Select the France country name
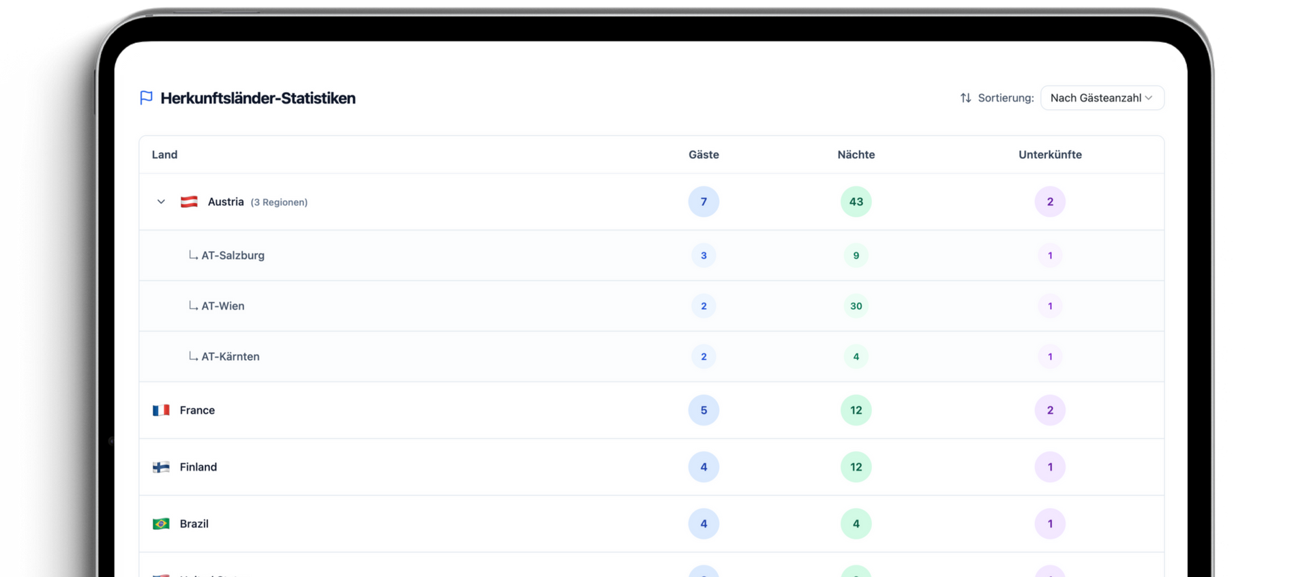This screenshot has height=577, width=1309. click(197, 410)
